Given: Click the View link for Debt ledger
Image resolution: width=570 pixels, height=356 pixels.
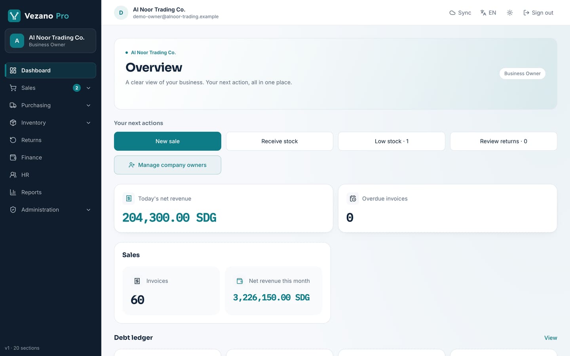Looking at the screenshot, I should pyautogui.click(x=551, y=338).
